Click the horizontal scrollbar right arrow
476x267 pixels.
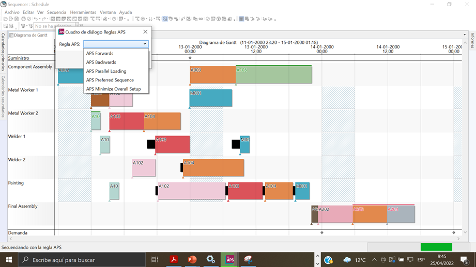pyautogui.click(x=458, y=239)
